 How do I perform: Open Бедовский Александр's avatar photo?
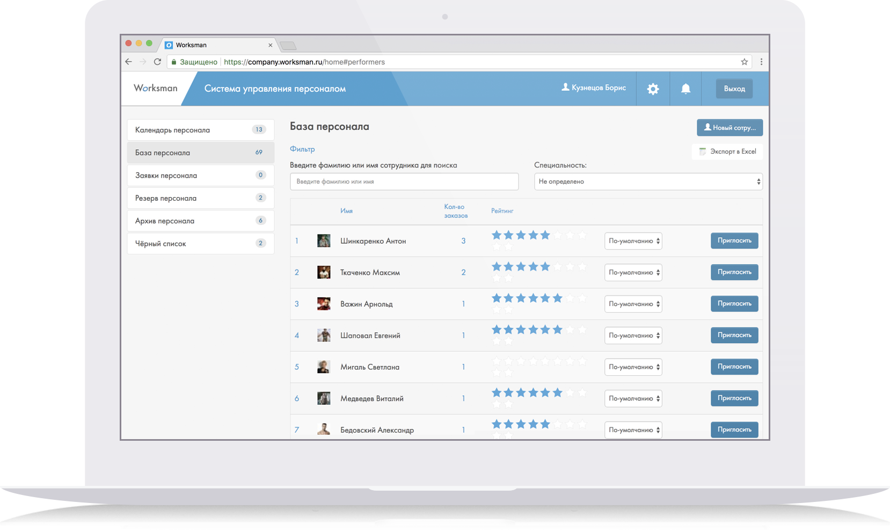324,429
